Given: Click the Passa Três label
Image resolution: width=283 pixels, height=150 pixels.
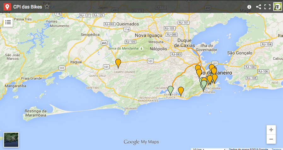Looking at the screenshot, I should click(x=23, y=19).
